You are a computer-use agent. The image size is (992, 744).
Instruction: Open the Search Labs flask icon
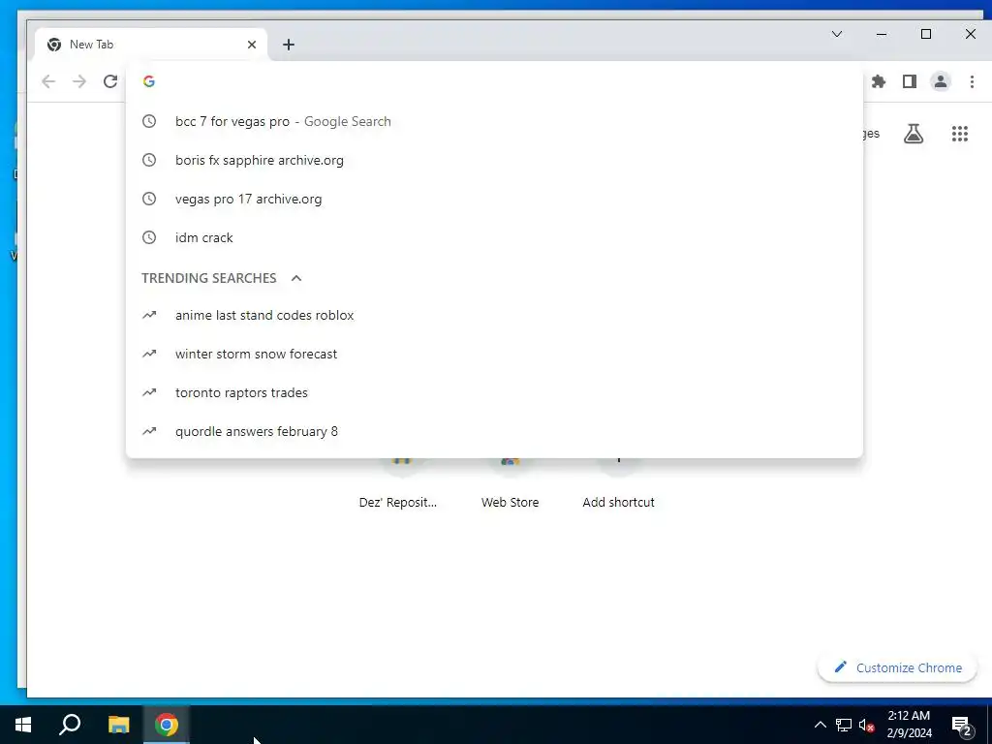[914, 134]
